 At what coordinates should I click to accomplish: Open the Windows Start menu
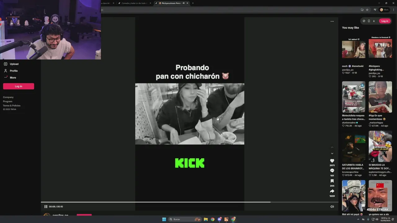pyautogui.click(x=164, y=219)
